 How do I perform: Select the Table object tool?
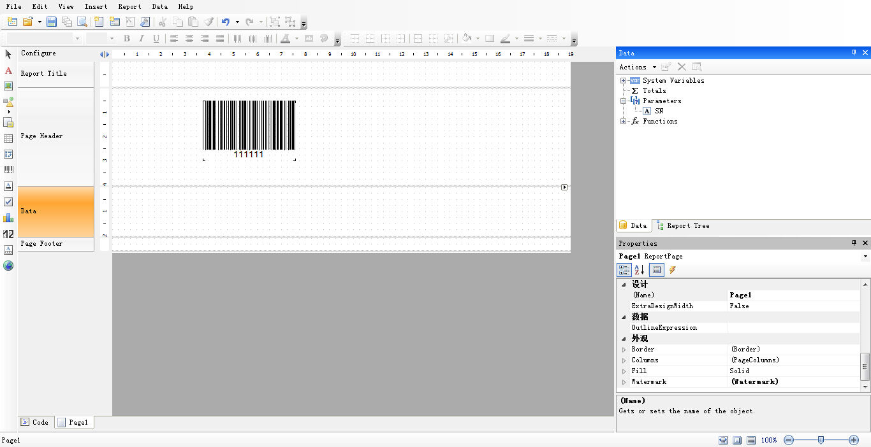[x=8, y=138]
